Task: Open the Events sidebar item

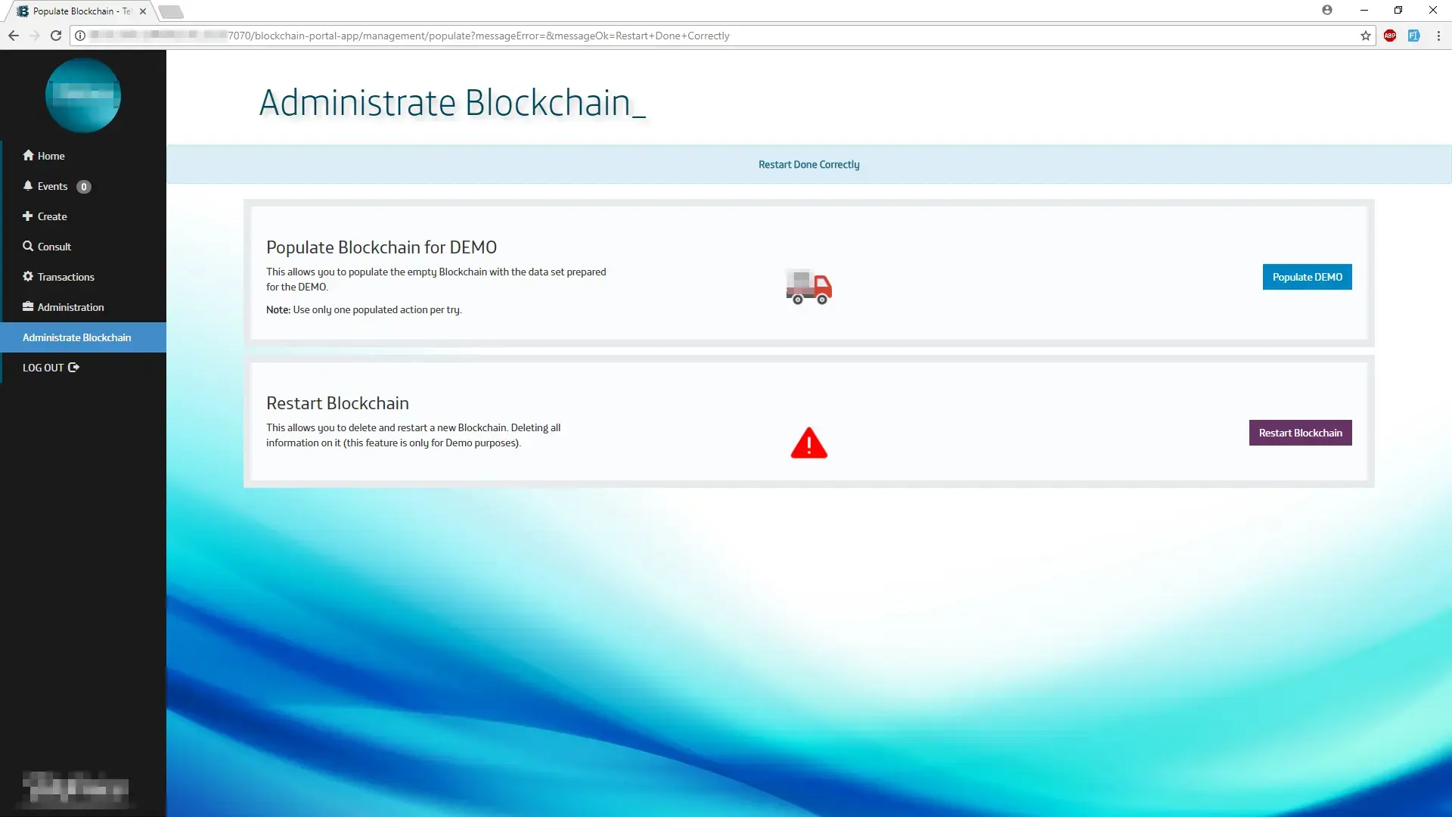Action: (x=52, y=186)
